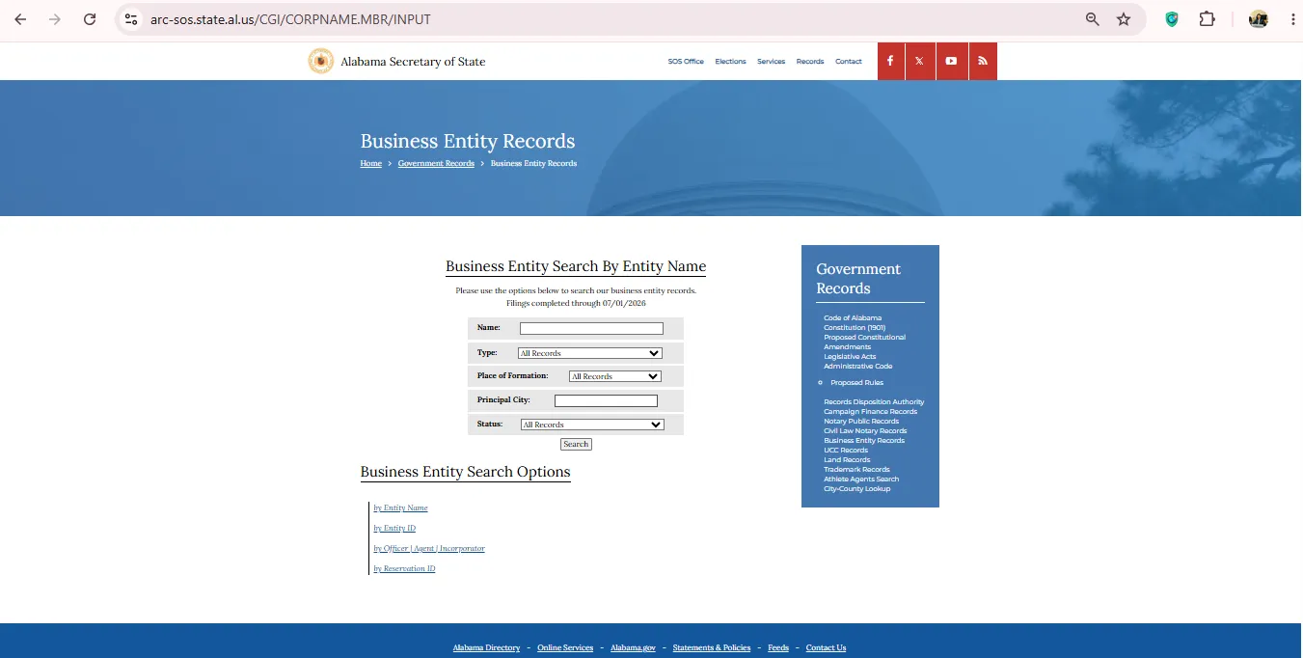Open City-County Lookup link
Screen dimensions: 1303x658
click(857, 489)
